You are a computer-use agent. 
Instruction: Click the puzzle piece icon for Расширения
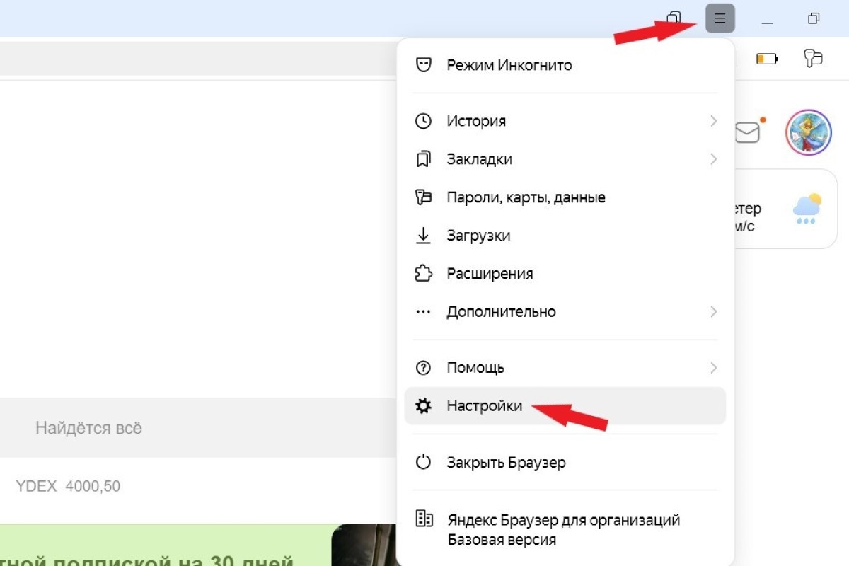pyautogui.click(x=423, y=274)
